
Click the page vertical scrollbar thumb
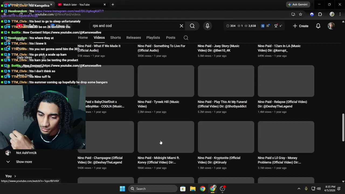coord(343,127)
